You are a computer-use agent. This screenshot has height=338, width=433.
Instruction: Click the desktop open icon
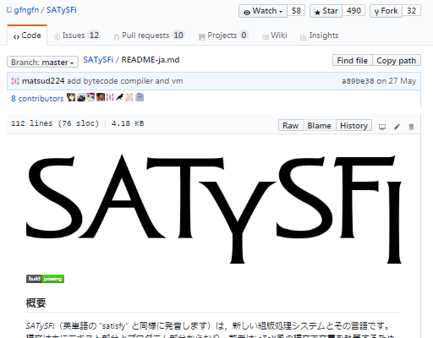coord(382,127)
